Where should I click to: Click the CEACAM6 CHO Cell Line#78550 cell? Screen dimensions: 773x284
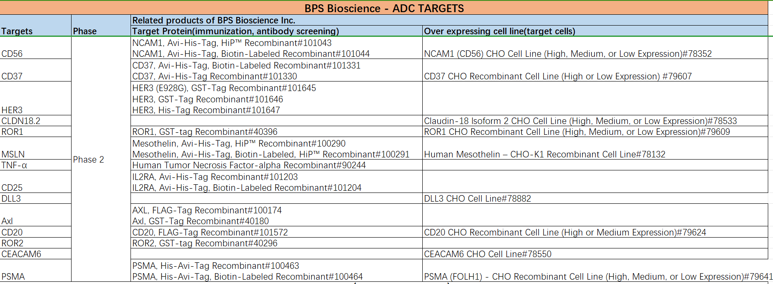488,254
